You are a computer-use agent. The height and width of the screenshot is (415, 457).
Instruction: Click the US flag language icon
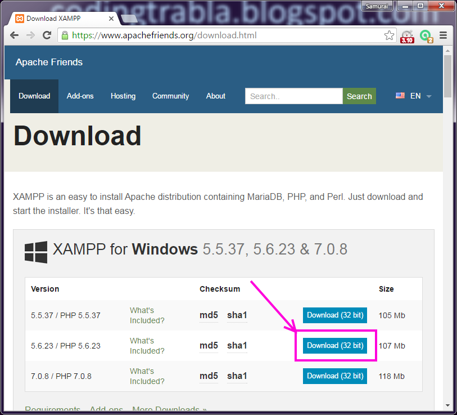(400, 96)
